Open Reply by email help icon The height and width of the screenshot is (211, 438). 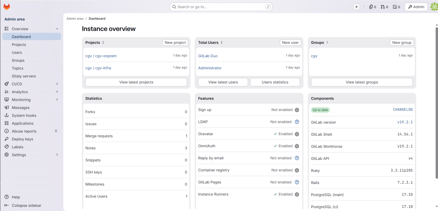click(x=297, y=158)
